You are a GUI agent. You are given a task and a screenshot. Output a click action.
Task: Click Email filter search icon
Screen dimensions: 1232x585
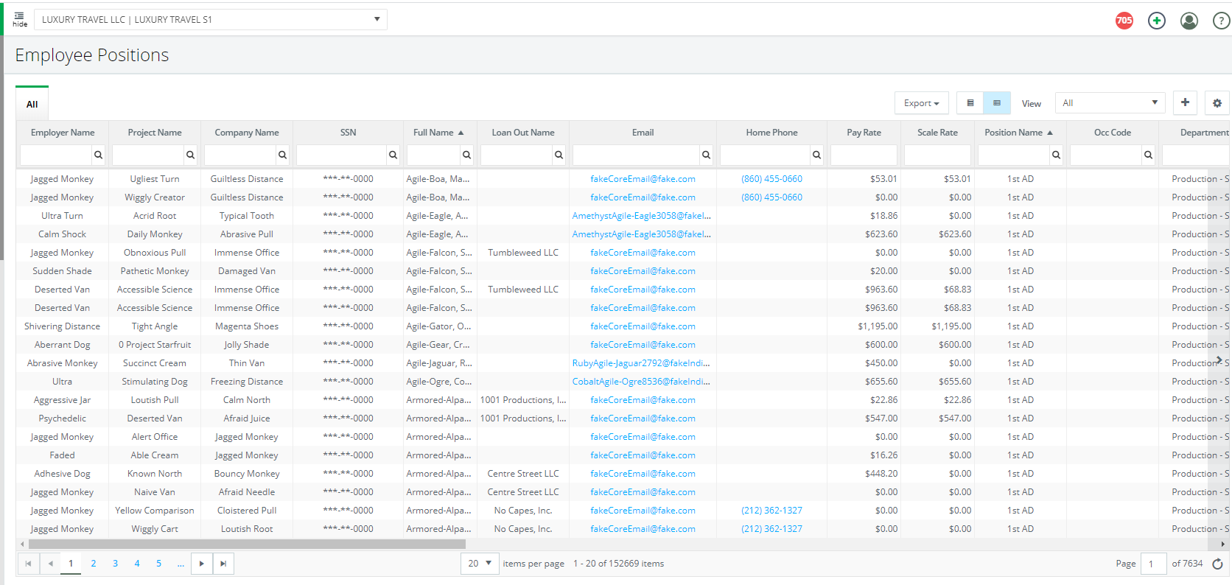pos(706,155)
